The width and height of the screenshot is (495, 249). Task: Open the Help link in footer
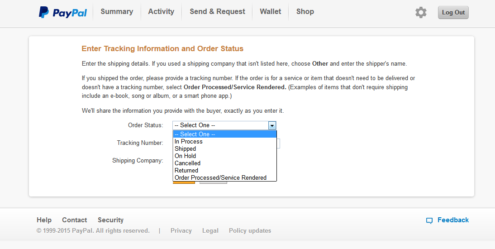click(44, 220)
